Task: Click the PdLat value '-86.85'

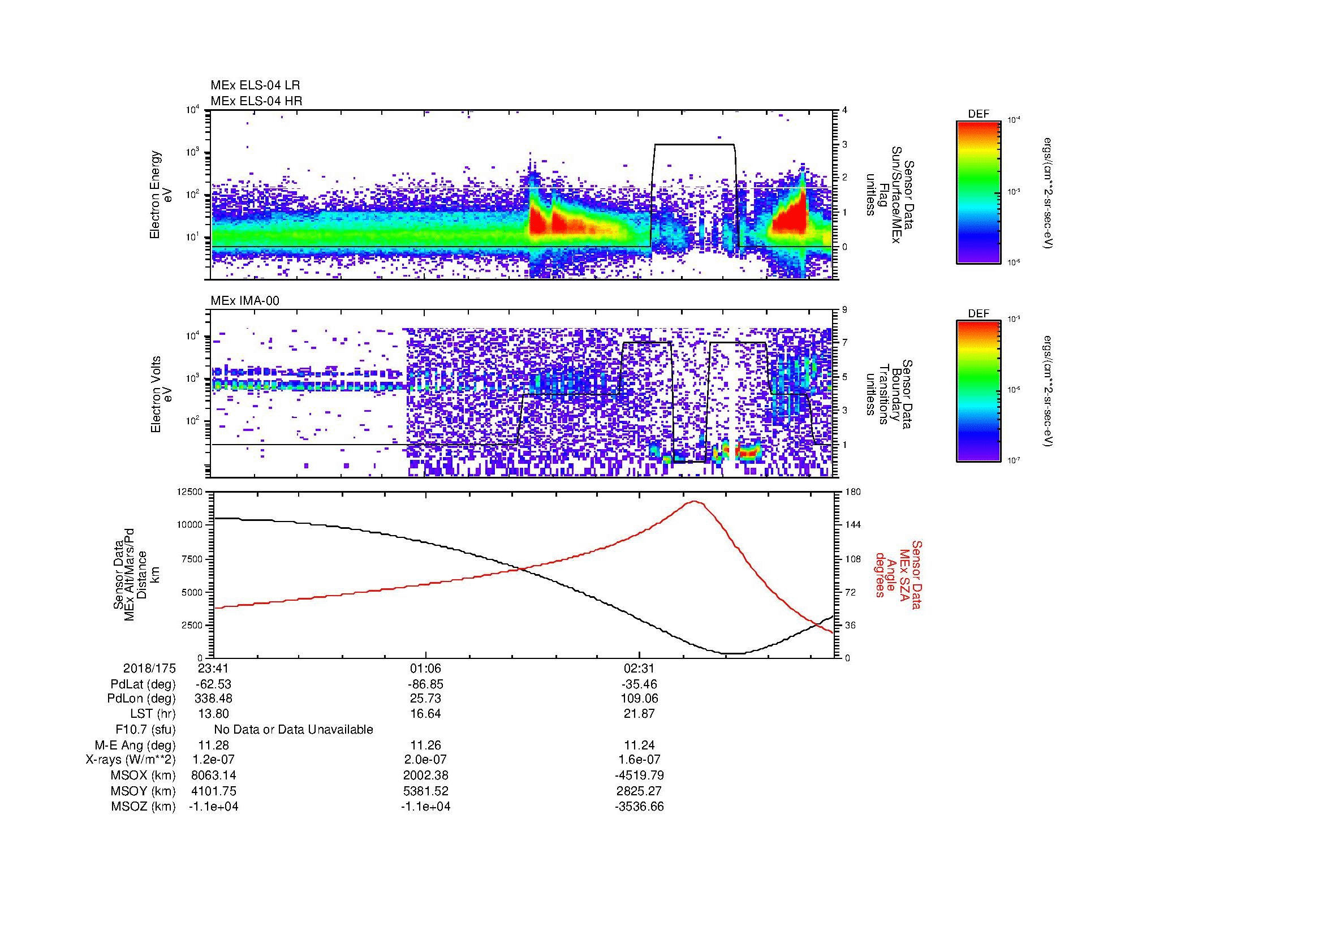Action: pos(426,684)
